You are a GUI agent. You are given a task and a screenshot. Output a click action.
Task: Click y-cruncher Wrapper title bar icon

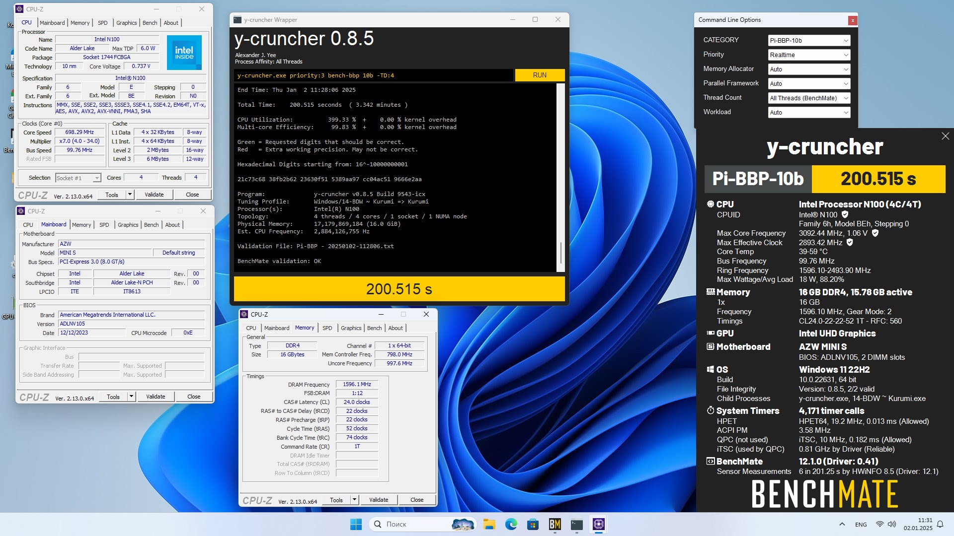238,20
